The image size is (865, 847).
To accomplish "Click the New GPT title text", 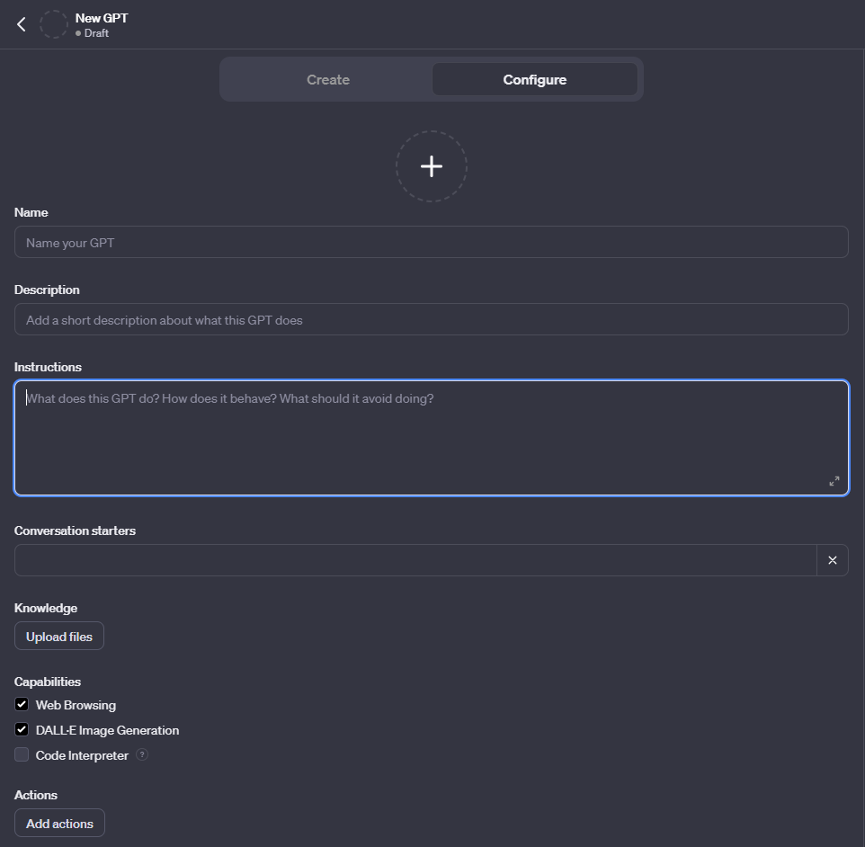I will (x=102, y=18).
